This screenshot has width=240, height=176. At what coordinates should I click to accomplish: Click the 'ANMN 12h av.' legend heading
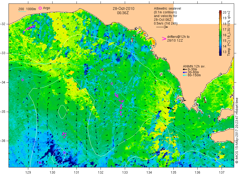[x=194, y=66]
